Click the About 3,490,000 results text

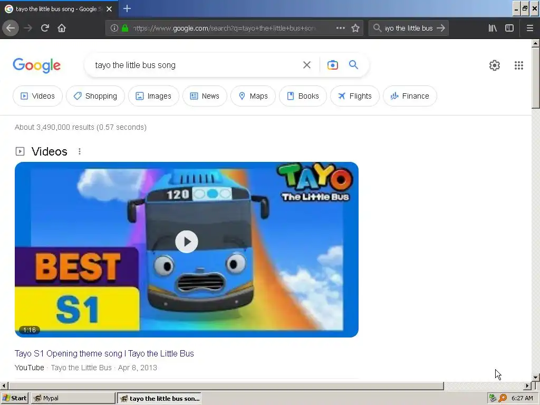click(81, 127)
